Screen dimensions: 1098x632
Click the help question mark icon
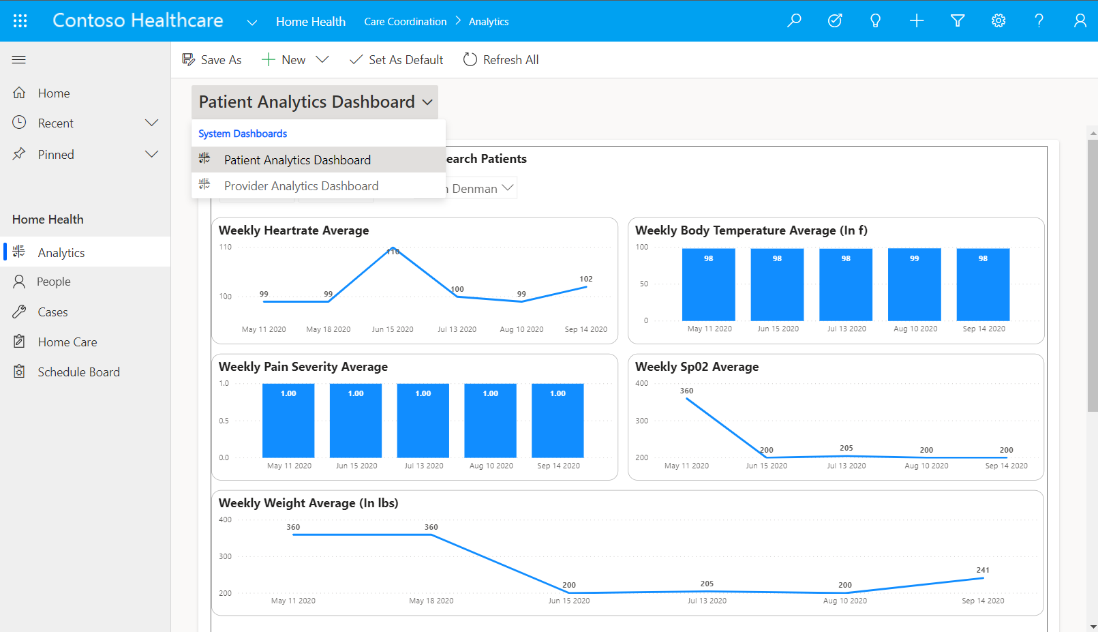point(1039,20)
